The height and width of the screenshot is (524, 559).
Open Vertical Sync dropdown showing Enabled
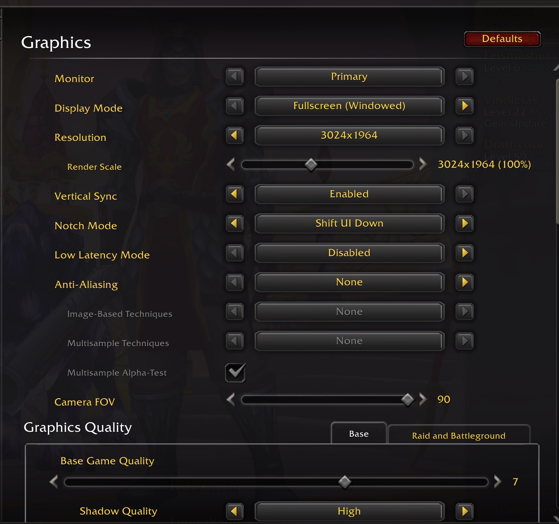pos(349,194)
